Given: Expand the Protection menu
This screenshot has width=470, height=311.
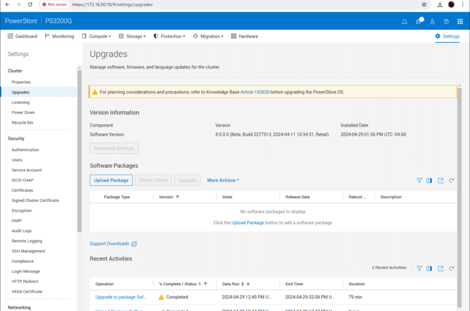Looking at the screenshot, I should (169, 36).
